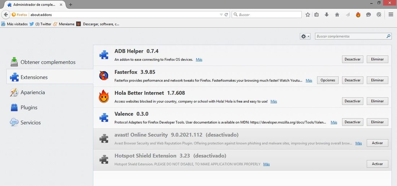
Task: Open the Downloads arrow icon
Action: [x=327, y=15]
